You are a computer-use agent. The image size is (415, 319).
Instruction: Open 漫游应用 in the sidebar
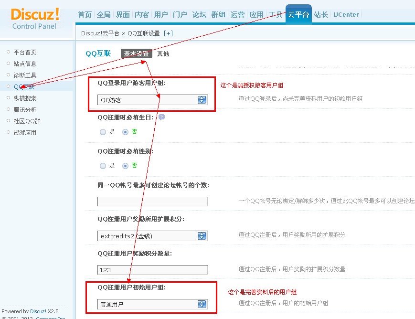point(25,133)
